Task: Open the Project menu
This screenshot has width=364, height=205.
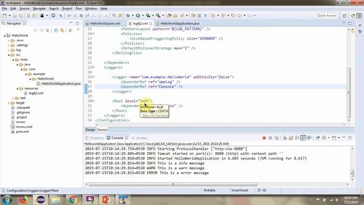Action: point(67,9)
